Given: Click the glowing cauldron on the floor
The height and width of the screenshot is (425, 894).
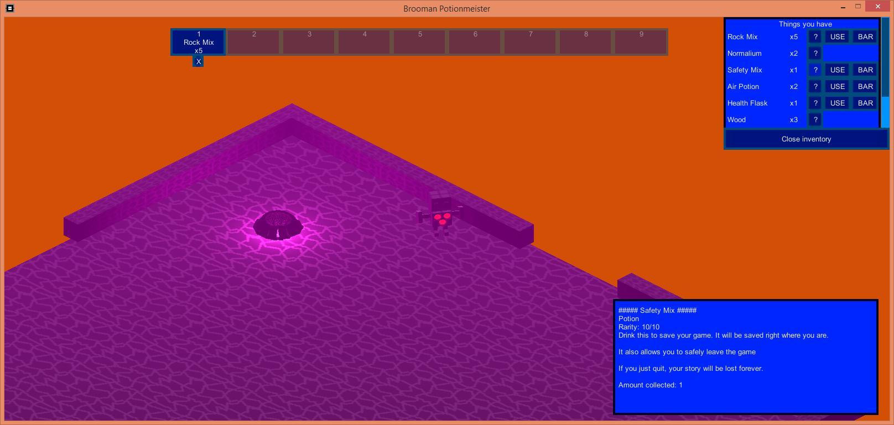Looking at the screenshot, I should [278, 225].
